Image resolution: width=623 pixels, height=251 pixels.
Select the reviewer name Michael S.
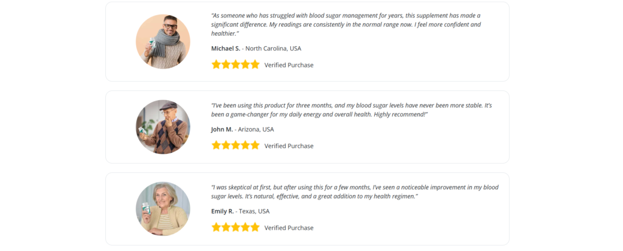(226, 49)
